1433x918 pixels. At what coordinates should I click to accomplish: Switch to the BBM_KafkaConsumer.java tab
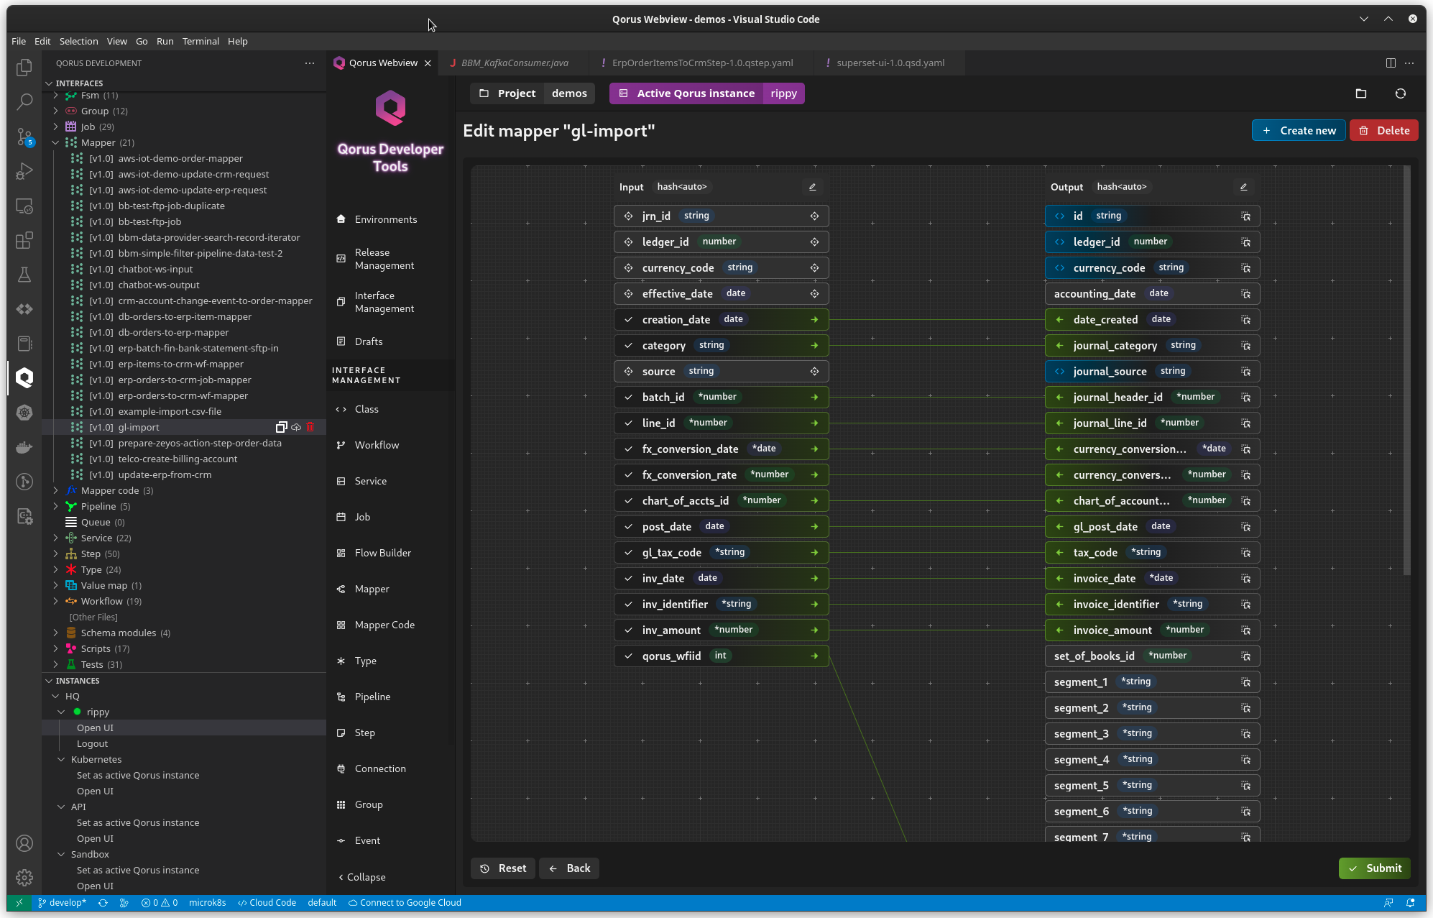[514, 63]
